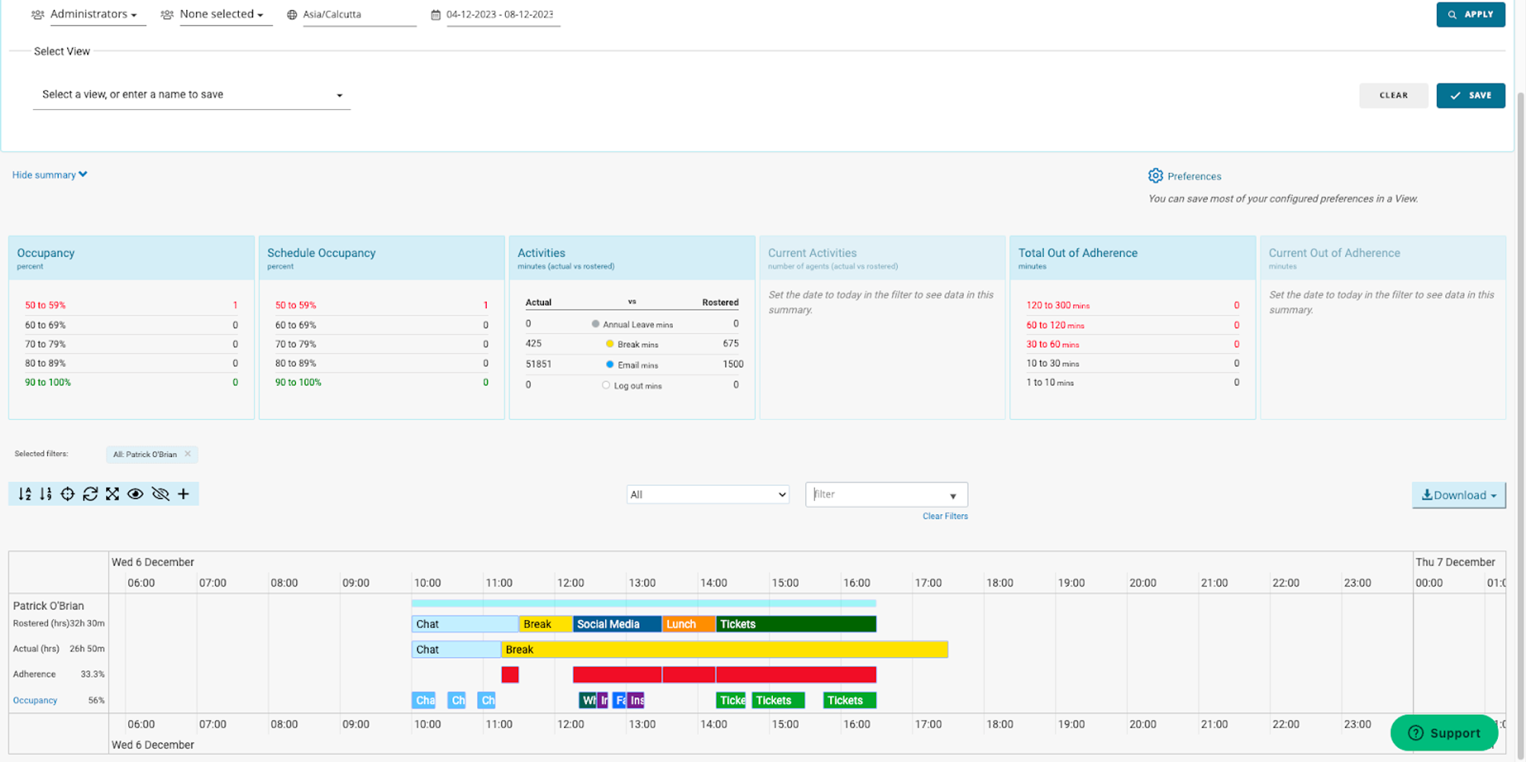Select the rostered Break block

[x=546, y=624]
